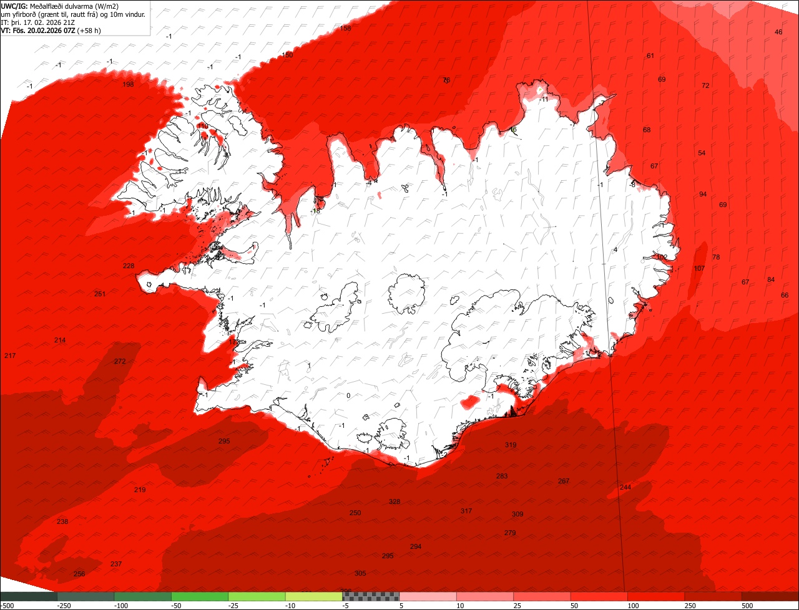Image resolution: width=799 pixels, height=610 pixels.
Task: Select the map value 237
Action: point(116,564)
